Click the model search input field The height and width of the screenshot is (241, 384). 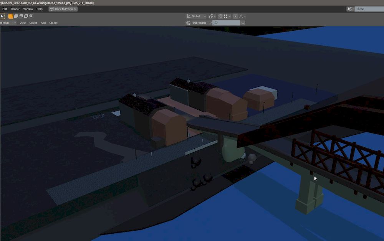coord(228,23)
